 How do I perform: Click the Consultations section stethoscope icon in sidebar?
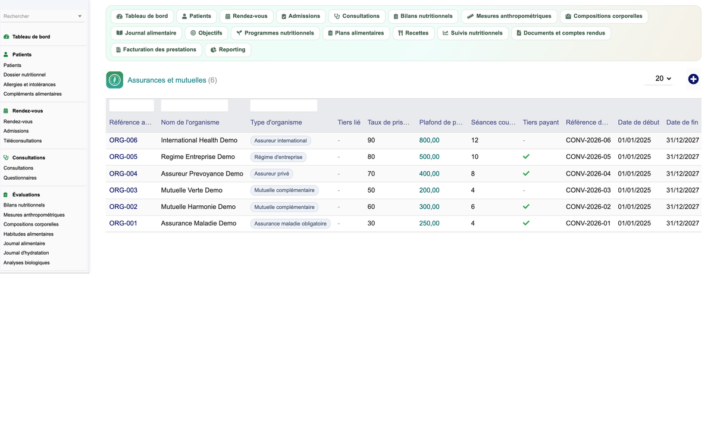point(6,158)
